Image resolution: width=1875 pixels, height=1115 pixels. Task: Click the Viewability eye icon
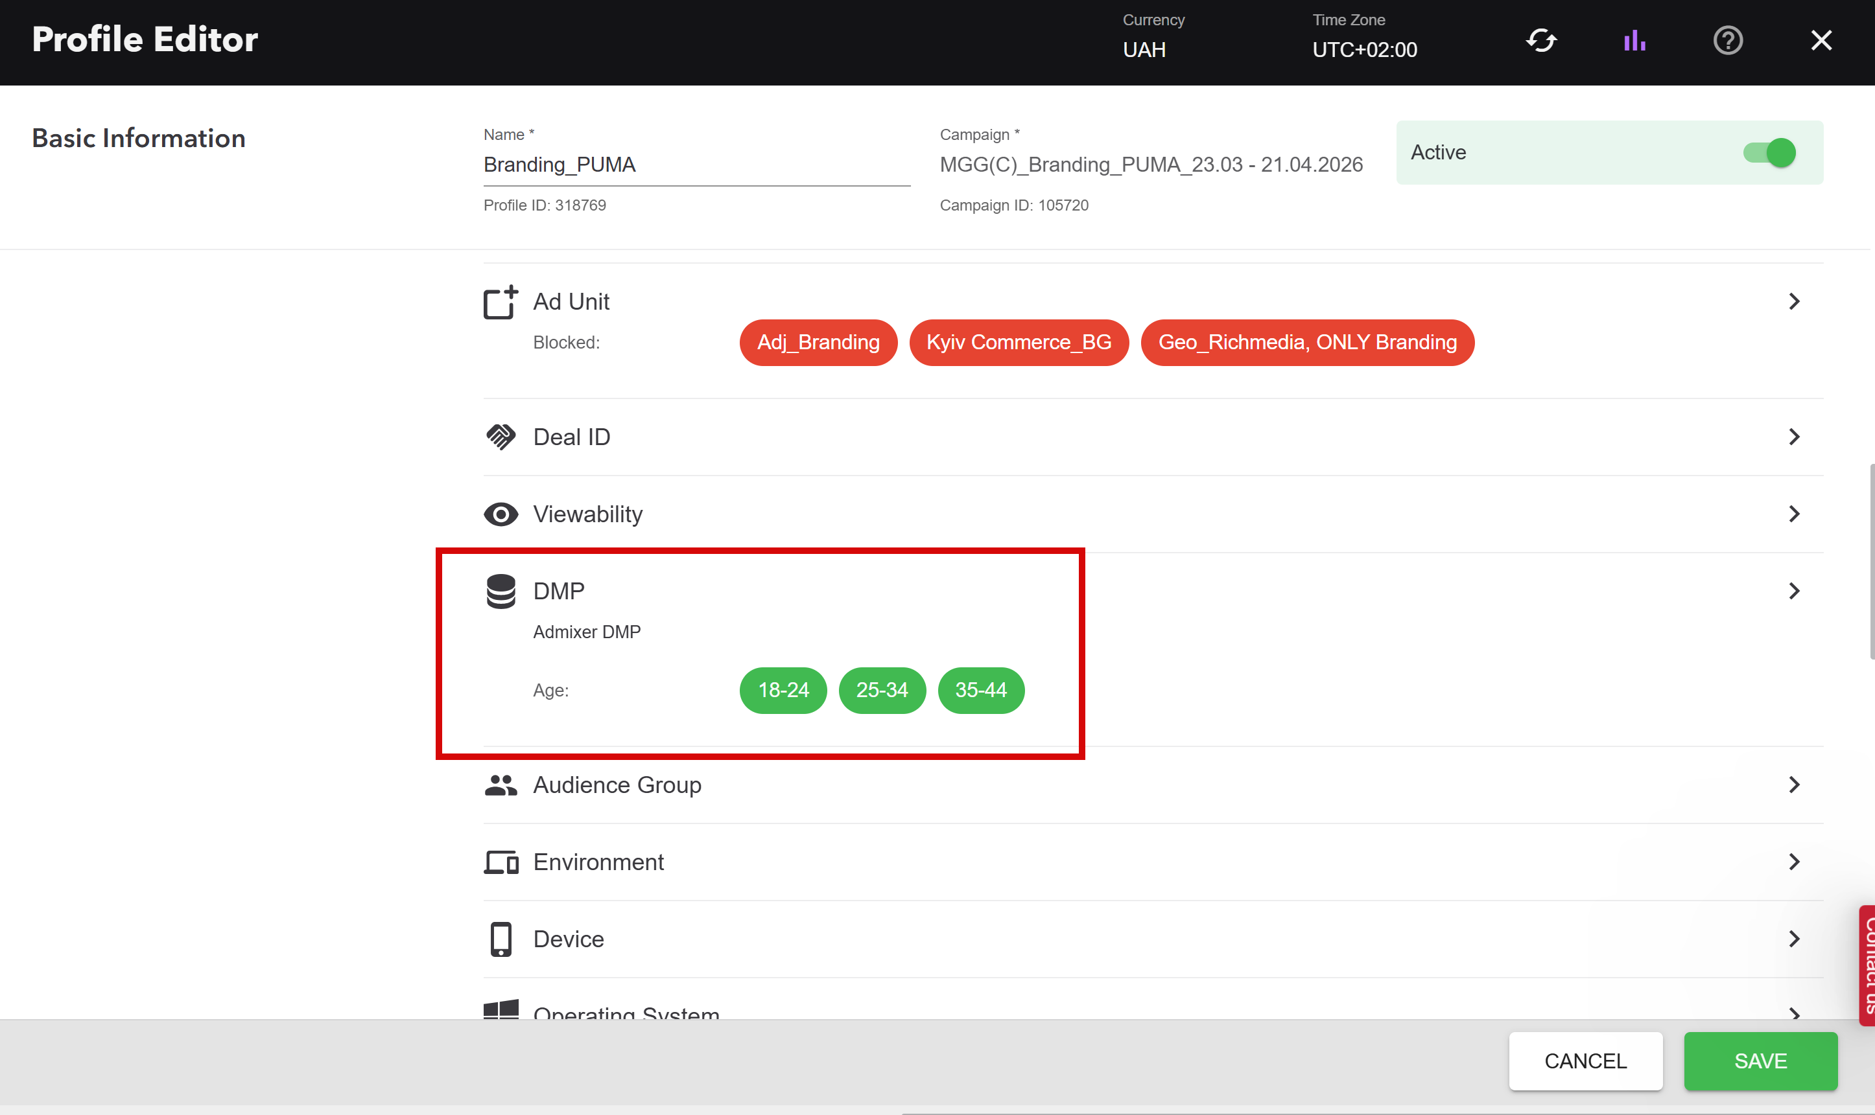click(500, 514)
